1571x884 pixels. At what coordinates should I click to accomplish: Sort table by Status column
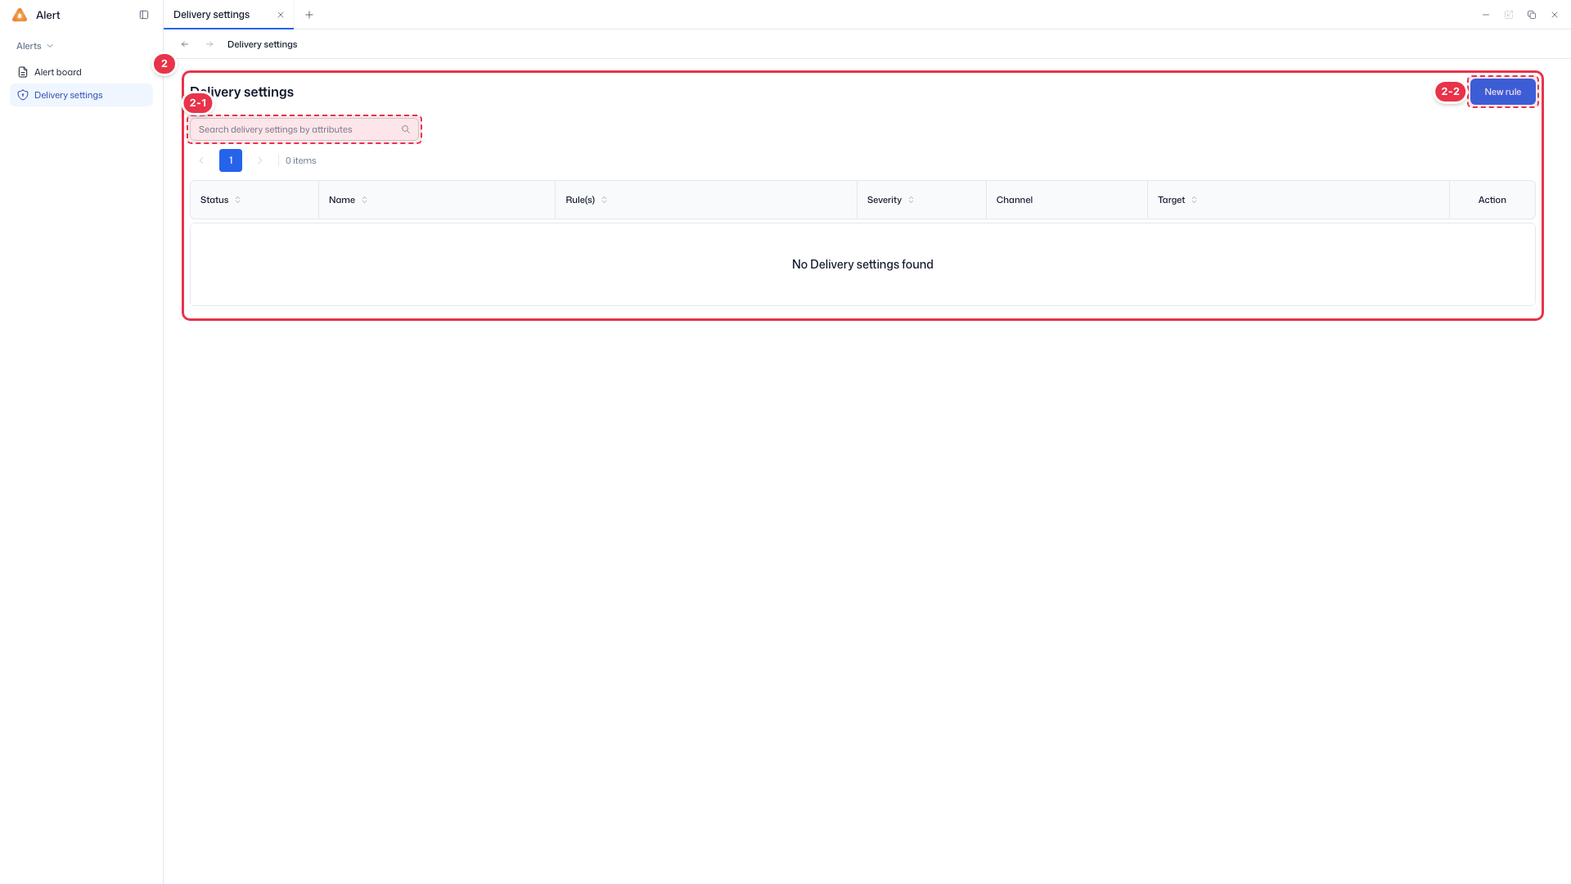point(238,200)
